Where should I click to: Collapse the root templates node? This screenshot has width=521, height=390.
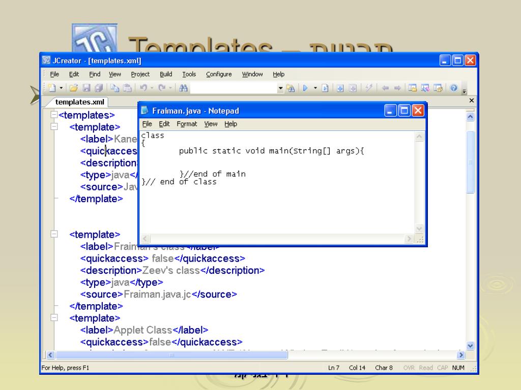click(54, 115)
